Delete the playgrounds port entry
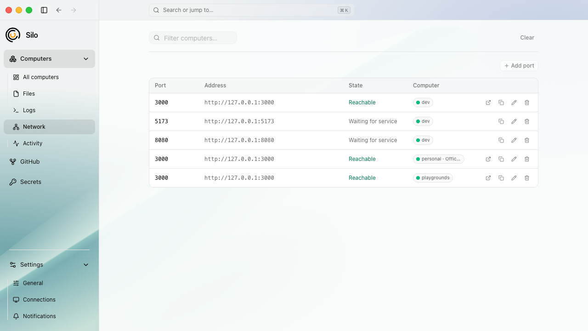Viewport: 588px width, 331px height. click(x=527, y=178)
